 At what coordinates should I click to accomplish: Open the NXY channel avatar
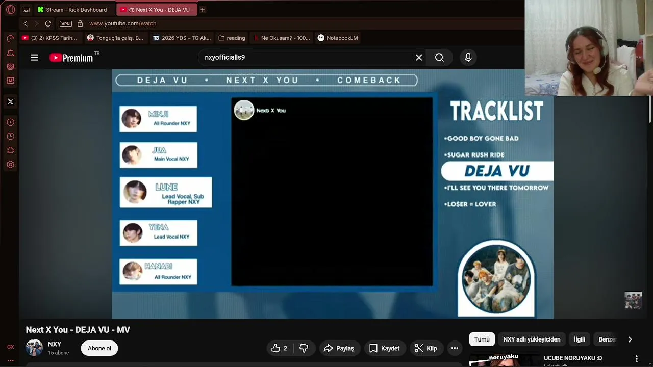coord(34,348)
